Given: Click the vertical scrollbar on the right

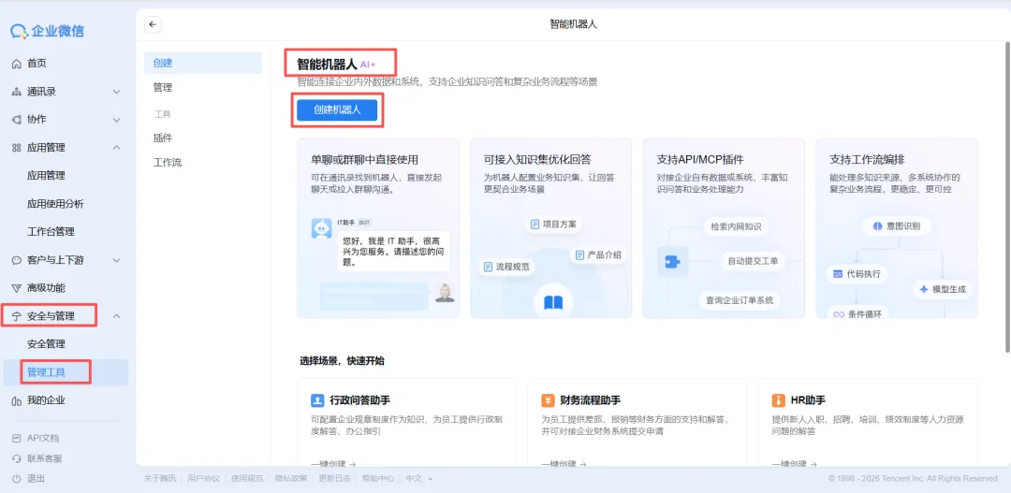Looking at the screenshot, I should [x=1007, y=196].
